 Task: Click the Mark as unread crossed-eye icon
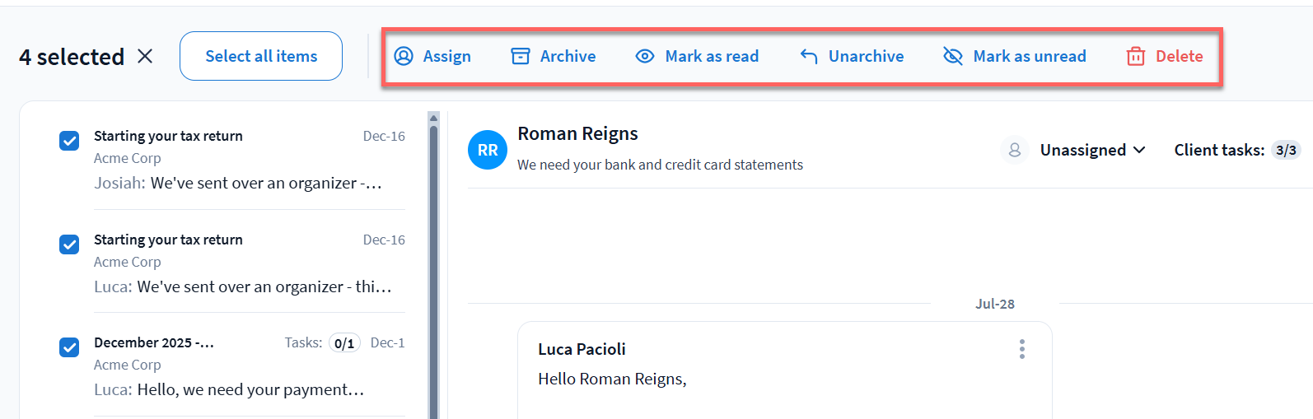953,56
